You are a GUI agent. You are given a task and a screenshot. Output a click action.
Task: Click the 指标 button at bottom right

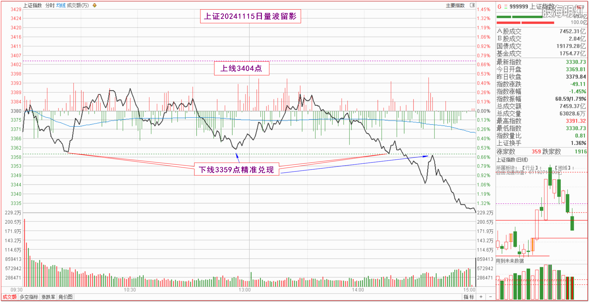point(469,297)
